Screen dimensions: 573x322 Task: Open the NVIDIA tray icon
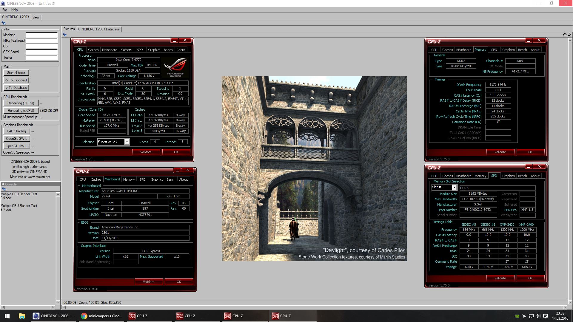pos(517,316)
